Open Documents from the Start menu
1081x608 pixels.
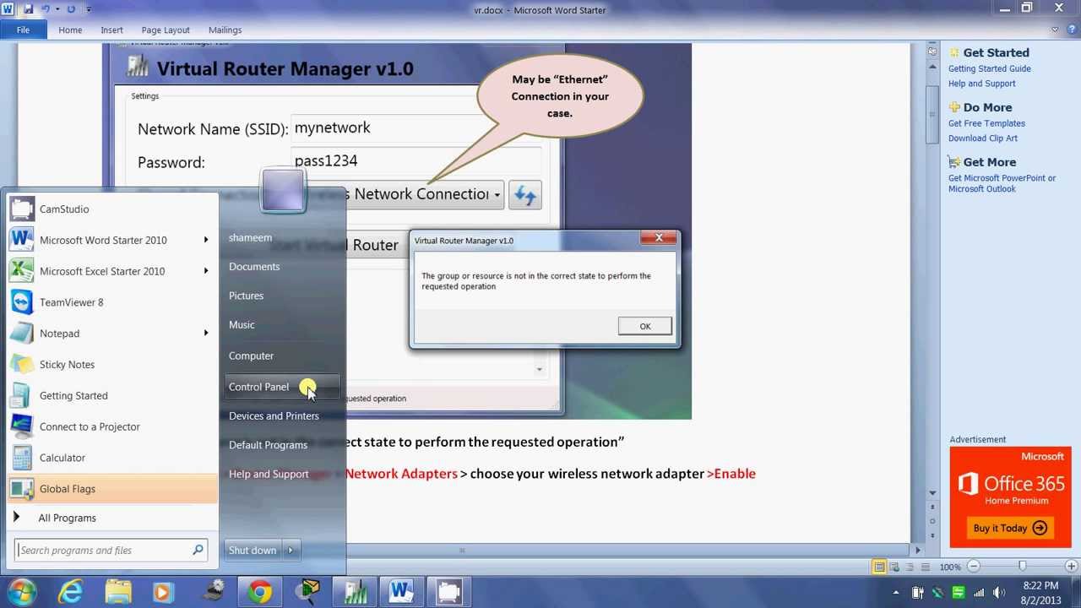tap(254, 267)
